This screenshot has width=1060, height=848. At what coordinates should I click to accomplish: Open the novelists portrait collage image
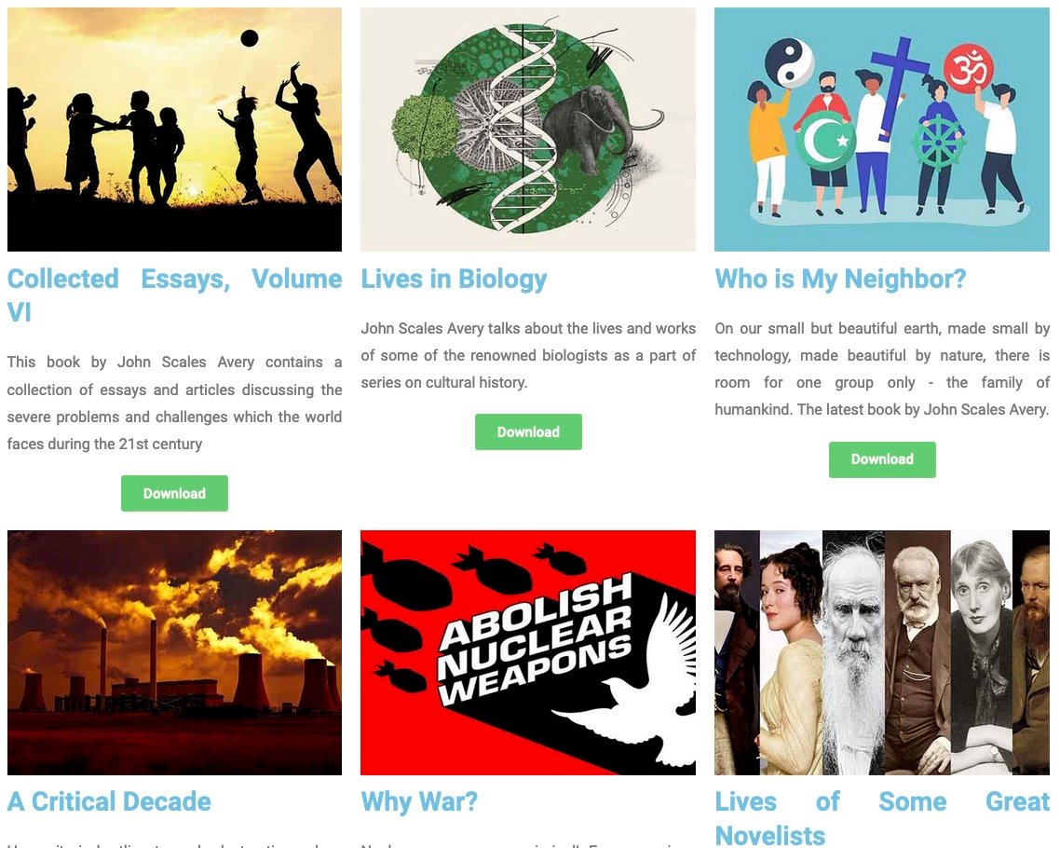tap(882, 652)
